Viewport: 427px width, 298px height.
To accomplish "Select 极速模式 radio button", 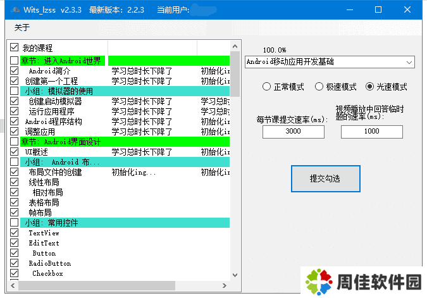I will tap(319, 87).
